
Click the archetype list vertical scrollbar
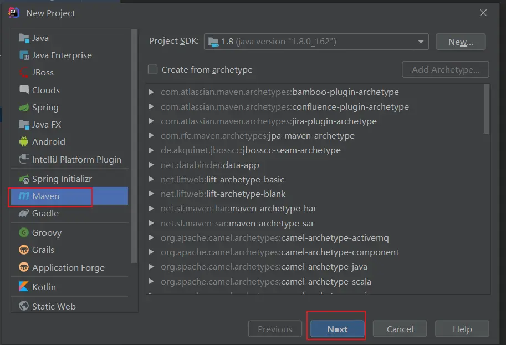click(x=487, y=110)
